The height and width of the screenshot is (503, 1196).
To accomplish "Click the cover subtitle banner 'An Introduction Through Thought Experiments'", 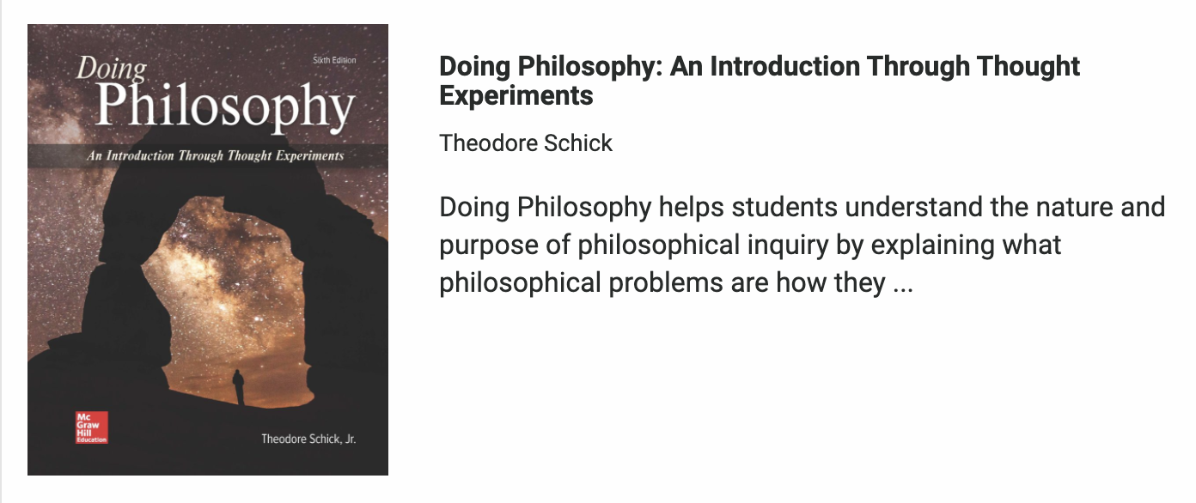I will 208,156.
